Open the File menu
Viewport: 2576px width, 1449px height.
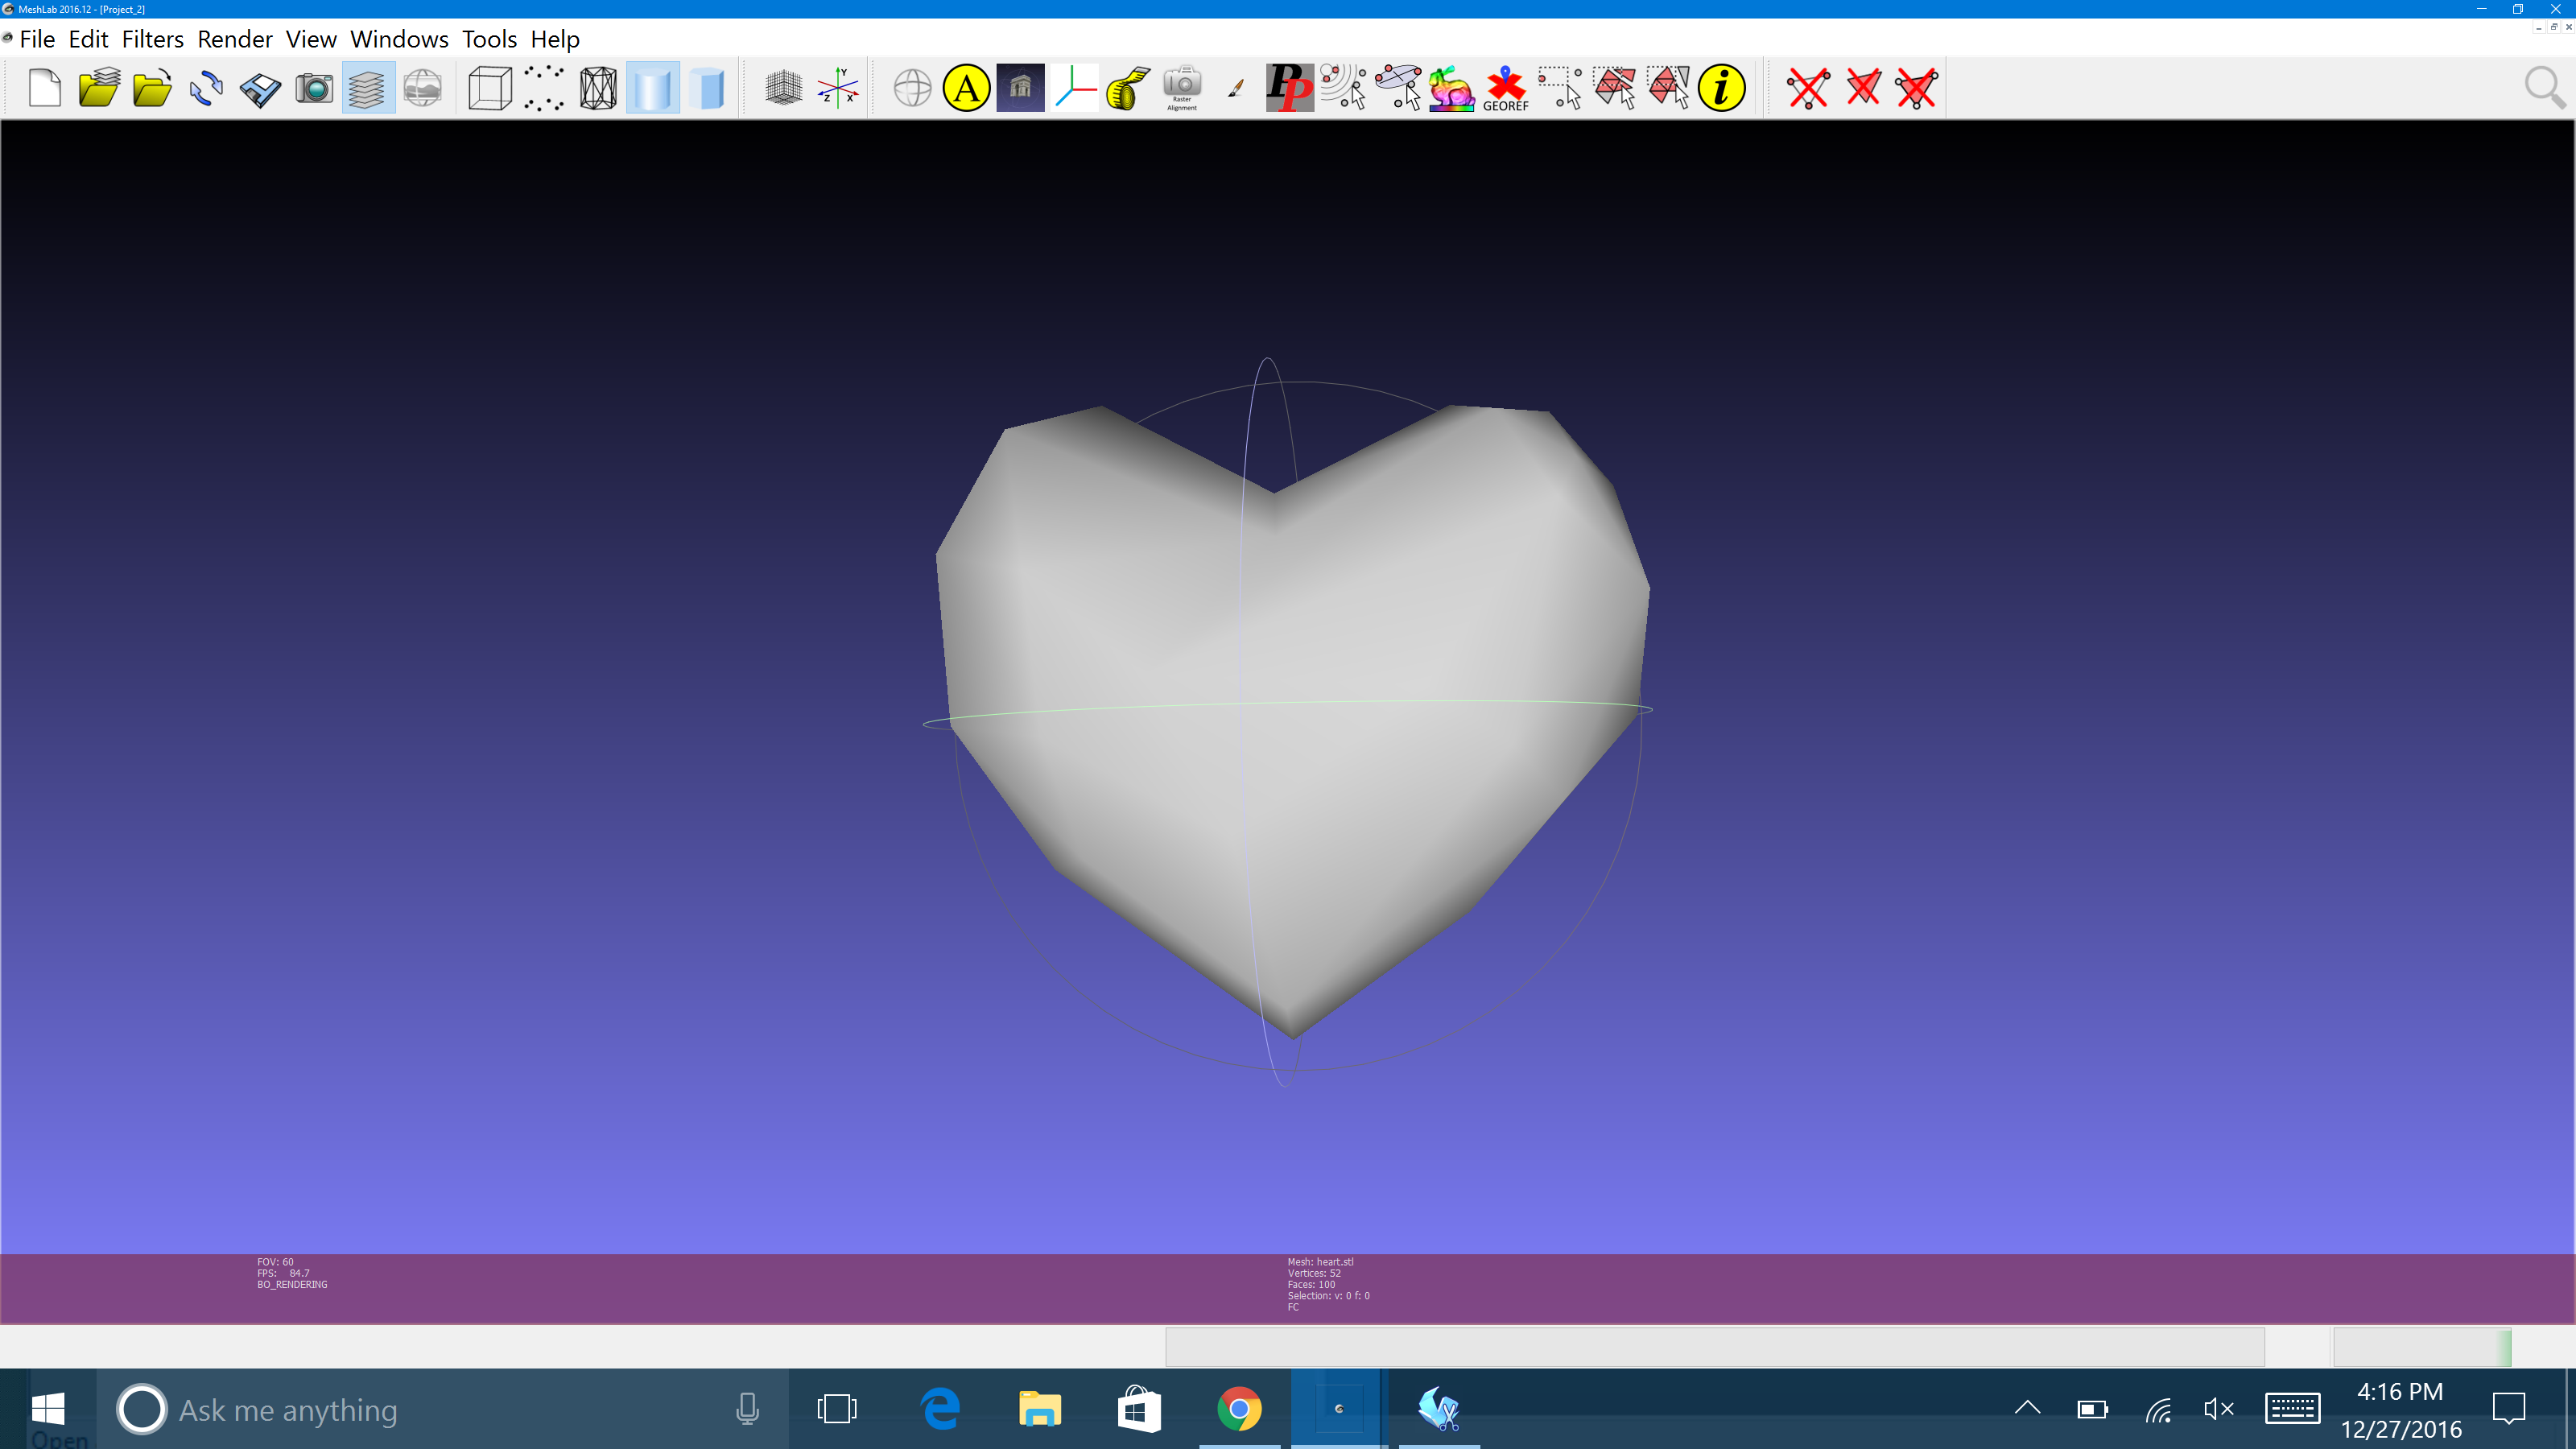pyautogui.click(x=37, y=39)
